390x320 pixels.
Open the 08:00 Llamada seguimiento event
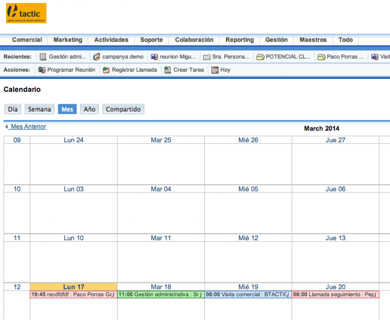tap(336, 295)
